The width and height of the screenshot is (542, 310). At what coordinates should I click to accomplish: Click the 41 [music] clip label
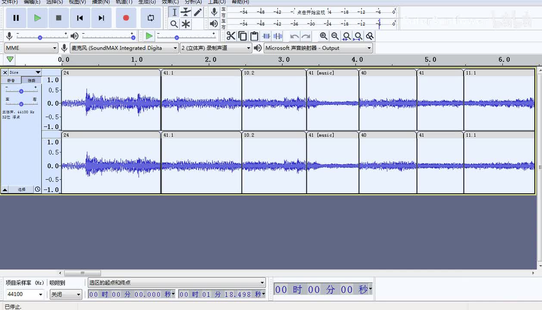pos(321,73)
